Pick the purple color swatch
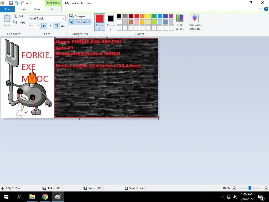This screenshot has width=269, height=202. click(171, 16)
